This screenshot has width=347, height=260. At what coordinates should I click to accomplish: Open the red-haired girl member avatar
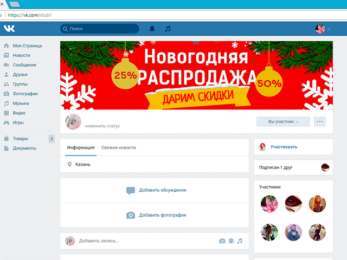tap(317, 204)
